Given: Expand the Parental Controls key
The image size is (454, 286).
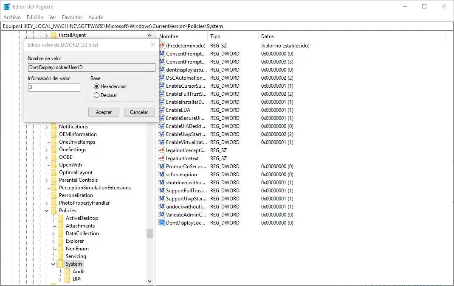Looking at the screenshot, I should [x=47, y=180].
